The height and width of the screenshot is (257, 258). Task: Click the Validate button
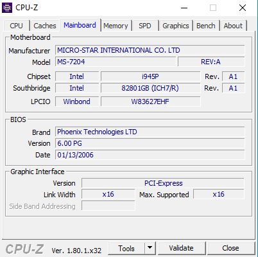(181, 248)
